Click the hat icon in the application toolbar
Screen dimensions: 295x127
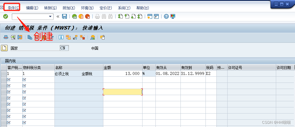[x=6, y=37]
